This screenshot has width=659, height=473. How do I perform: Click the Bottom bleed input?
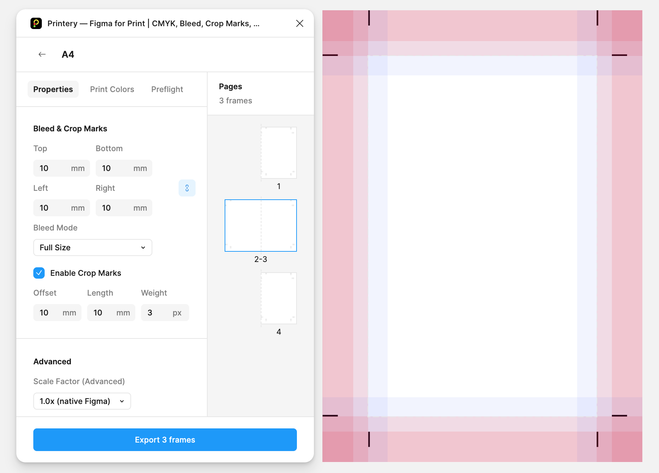click(115, 168)
